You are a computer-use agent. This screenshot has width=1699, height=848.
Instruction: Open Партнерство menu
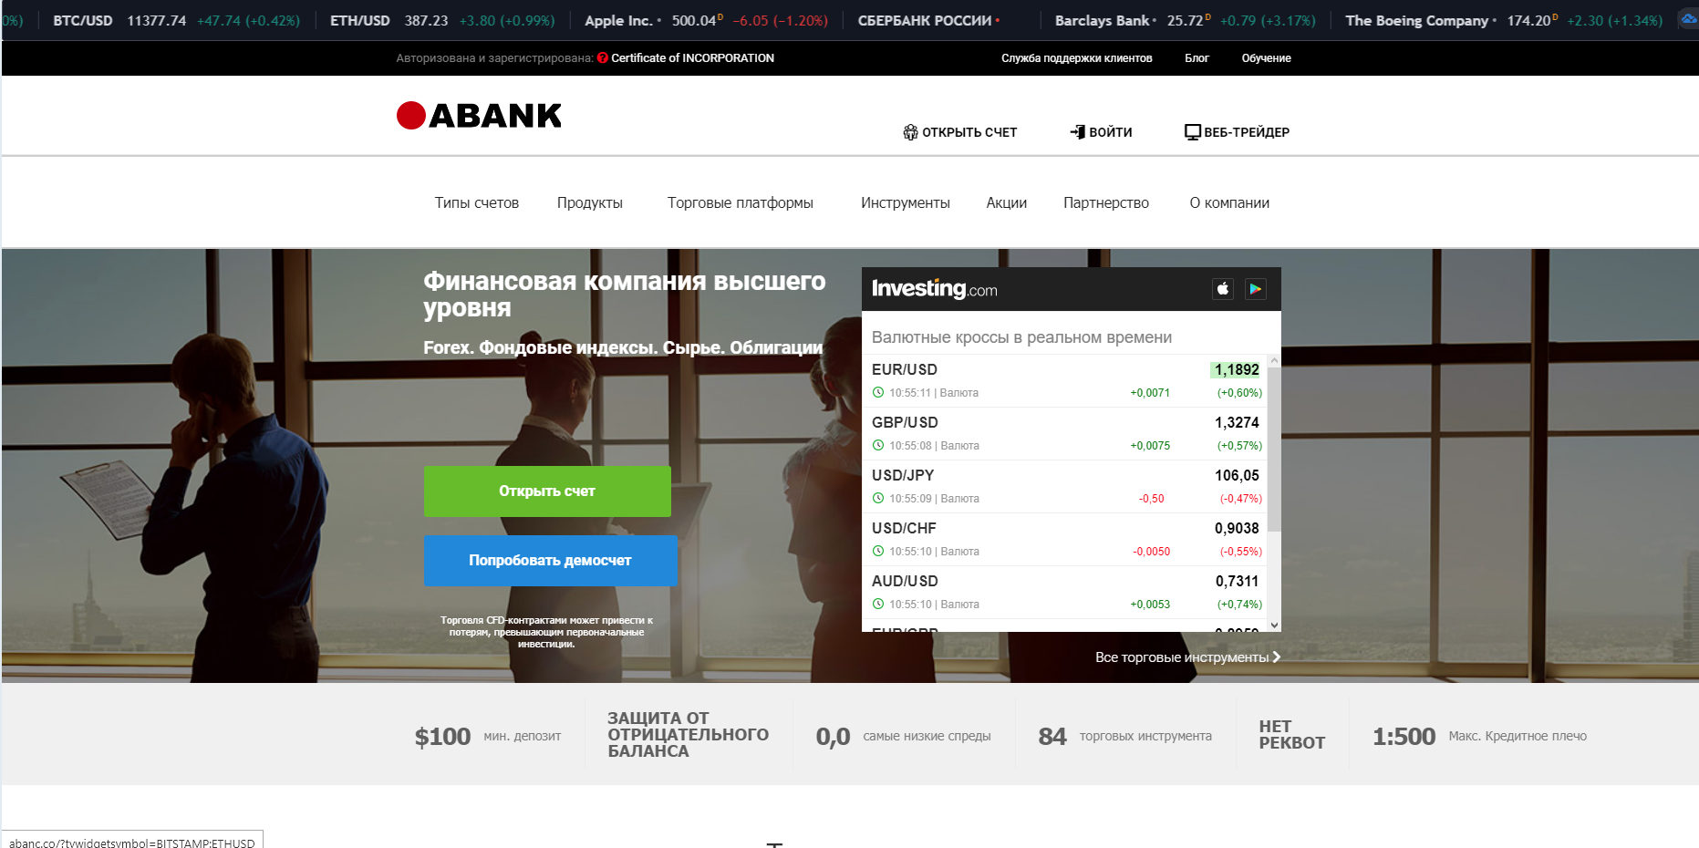[1105, 203]
